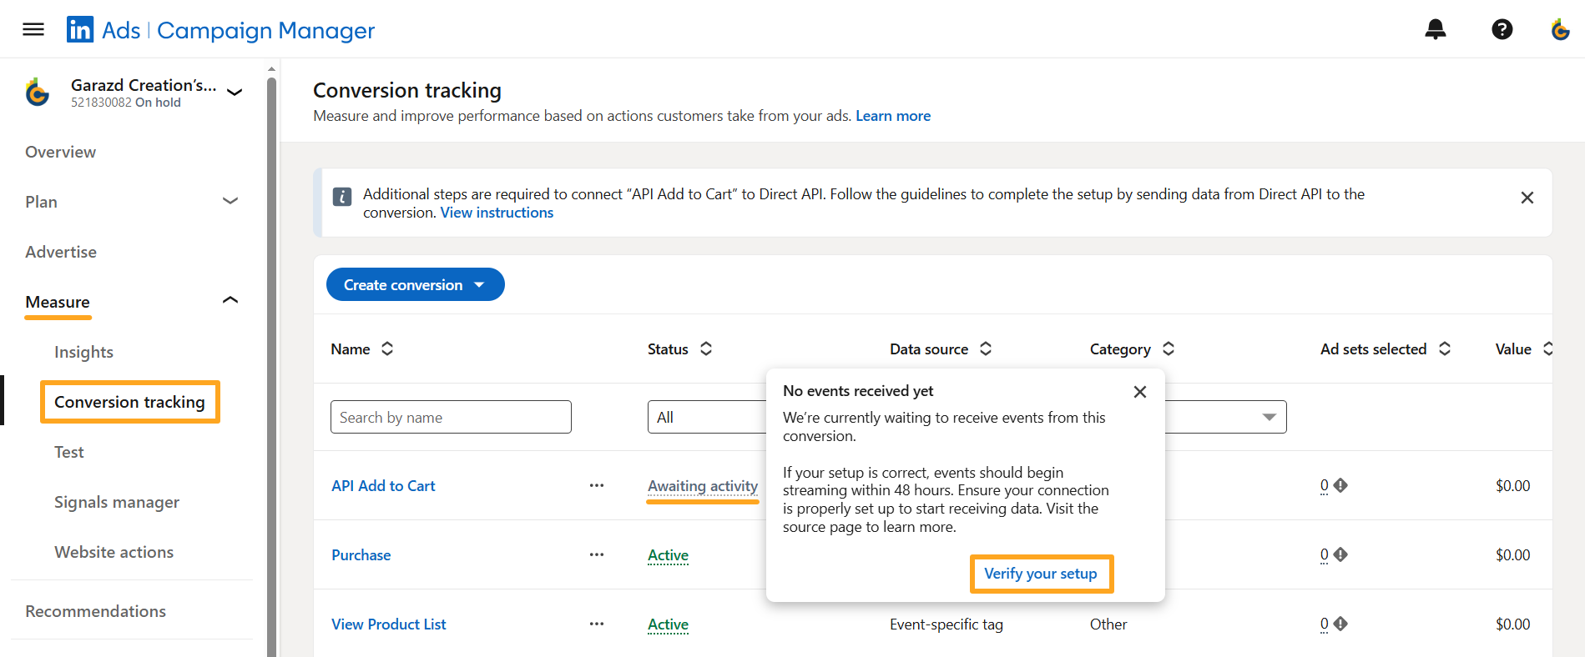This screenshot has height=657, width=1585.
Task: Click ad sets count in API Add to Cart row
Action: (x=1325, y=485)
